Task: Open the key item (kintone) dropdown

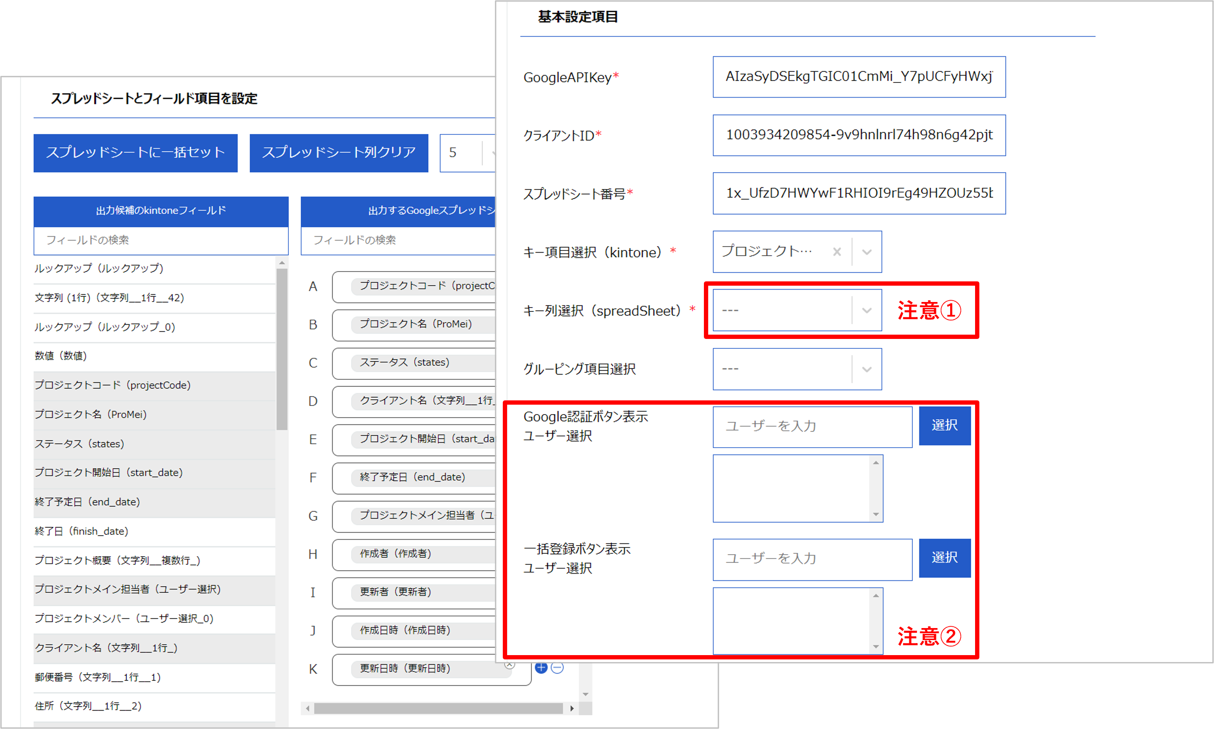Action: coord(867,252)
